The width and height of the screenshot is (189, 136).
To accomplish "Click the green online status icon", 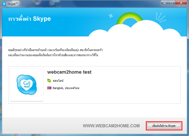I will (49, 81).
